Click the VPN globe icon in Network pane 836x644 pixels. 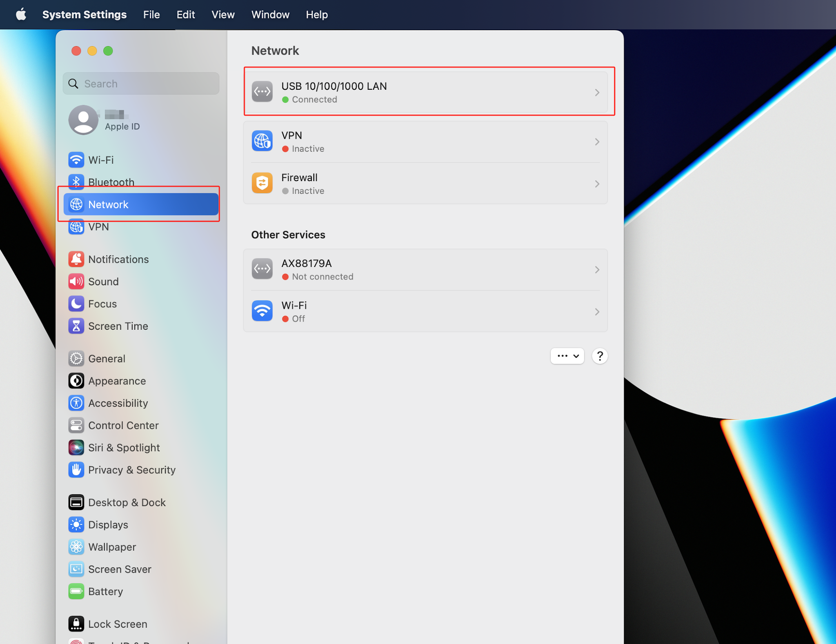coord(262,141)
